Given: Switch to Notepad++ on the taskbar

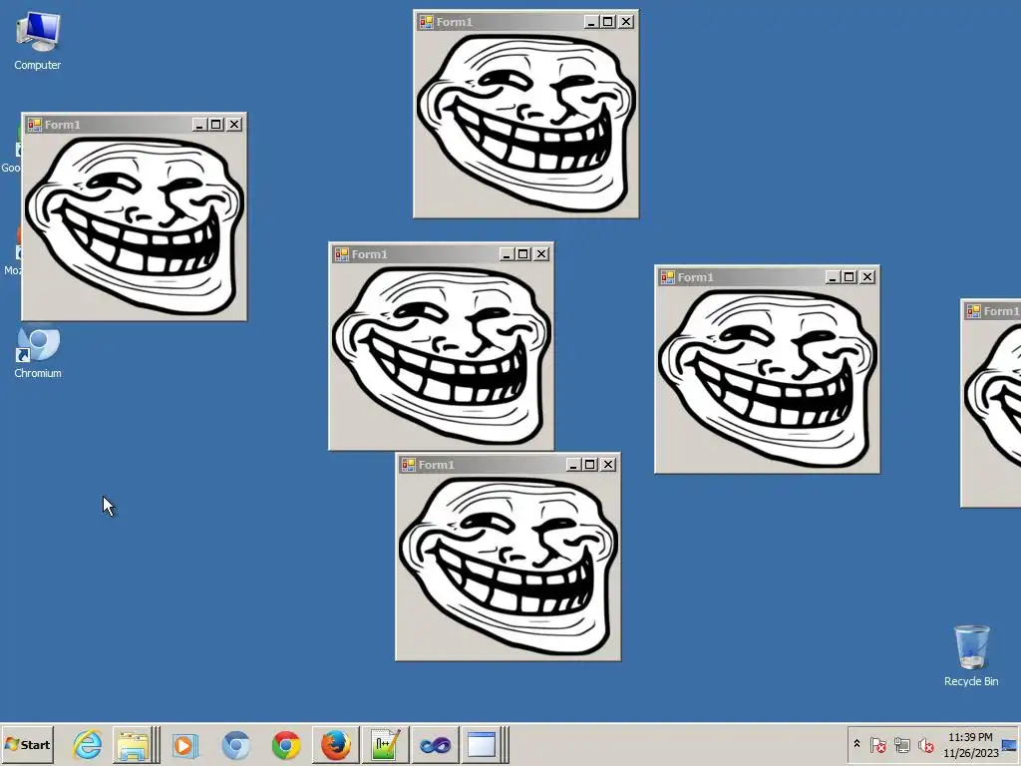Looking at the screenshot, I should coord(385,744).
